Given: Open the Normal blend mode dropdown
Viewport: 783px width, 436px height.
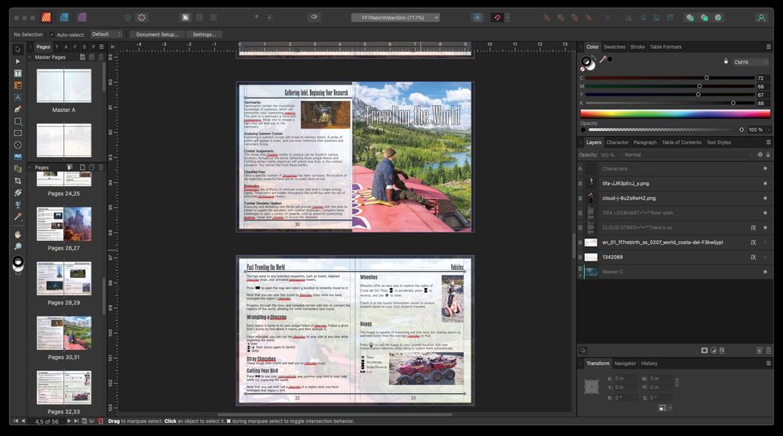Looking at the screenshot, I should (688, 155).
